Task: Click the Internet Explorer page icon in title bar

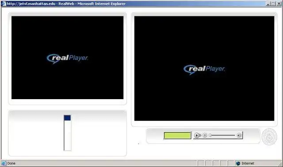Action: [x=4, y=4]
